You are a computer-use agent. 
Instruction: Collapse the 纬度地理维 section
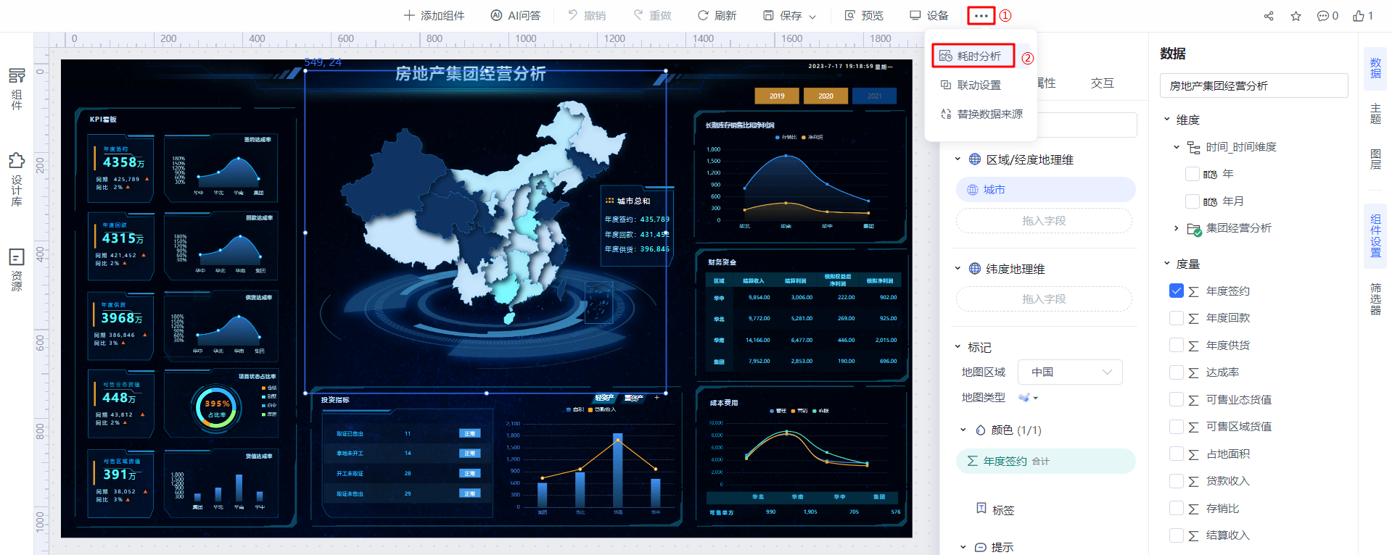pos(957,269)
